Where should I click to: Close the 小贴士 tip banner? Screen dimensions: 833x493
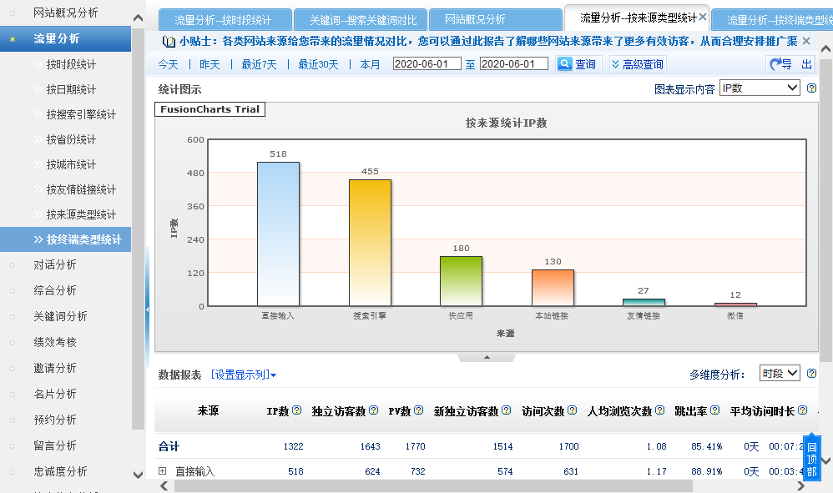pos(806,41)
